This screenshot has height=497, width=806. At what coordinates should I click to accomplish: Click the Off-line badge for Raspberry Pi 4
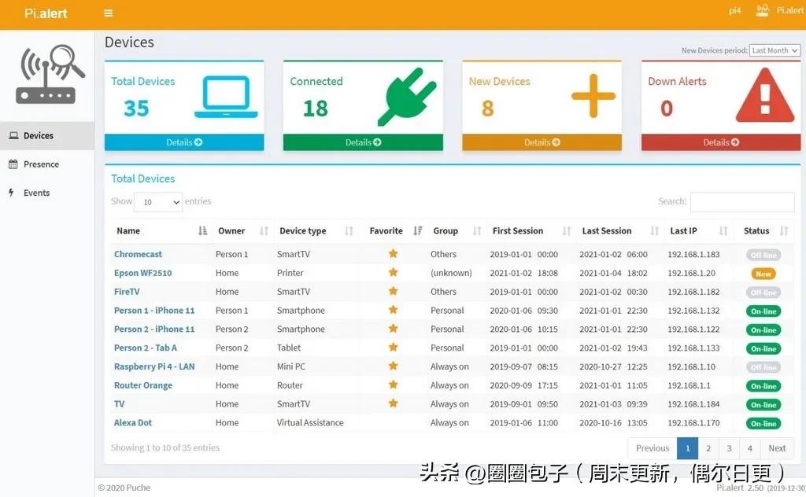coord(763,367)
